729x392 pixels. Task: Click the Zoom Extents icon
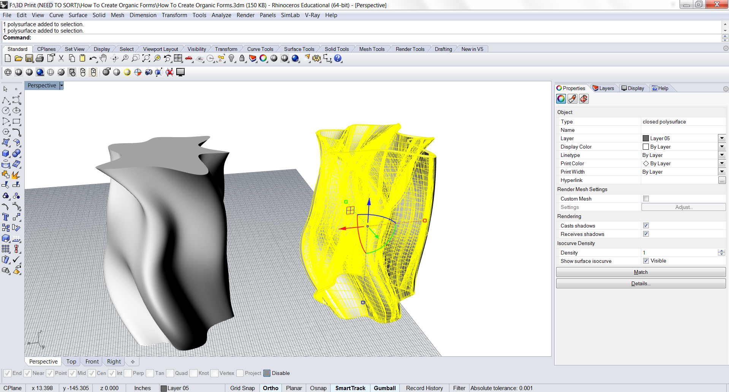click(146, 58)
